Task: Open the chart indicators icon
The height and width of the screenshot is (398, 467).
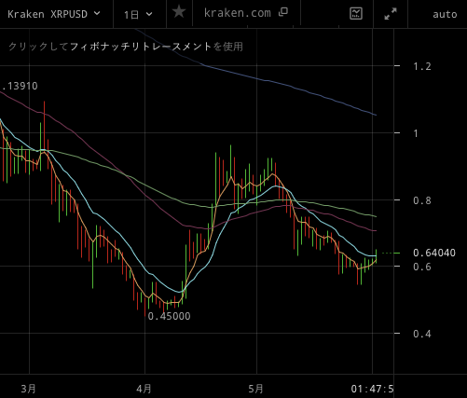Action: pyautogui.click(x=356, y=14)
